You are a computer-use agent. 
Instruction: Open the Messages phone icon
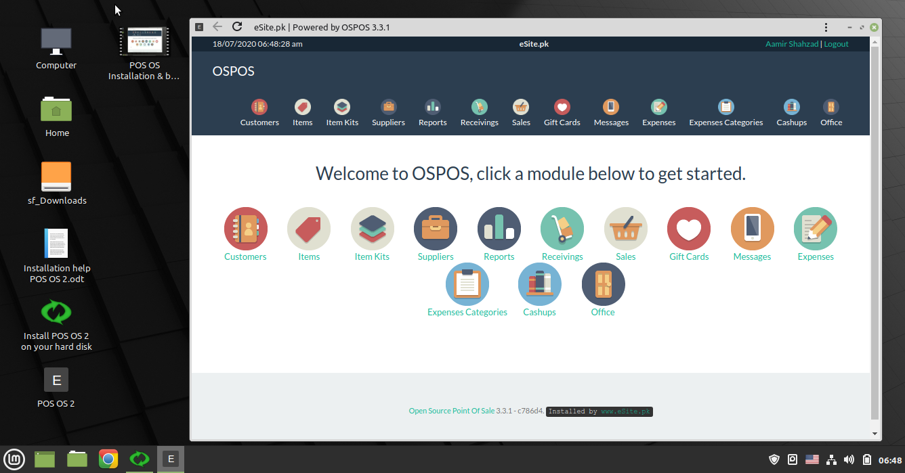click(752, 228)
